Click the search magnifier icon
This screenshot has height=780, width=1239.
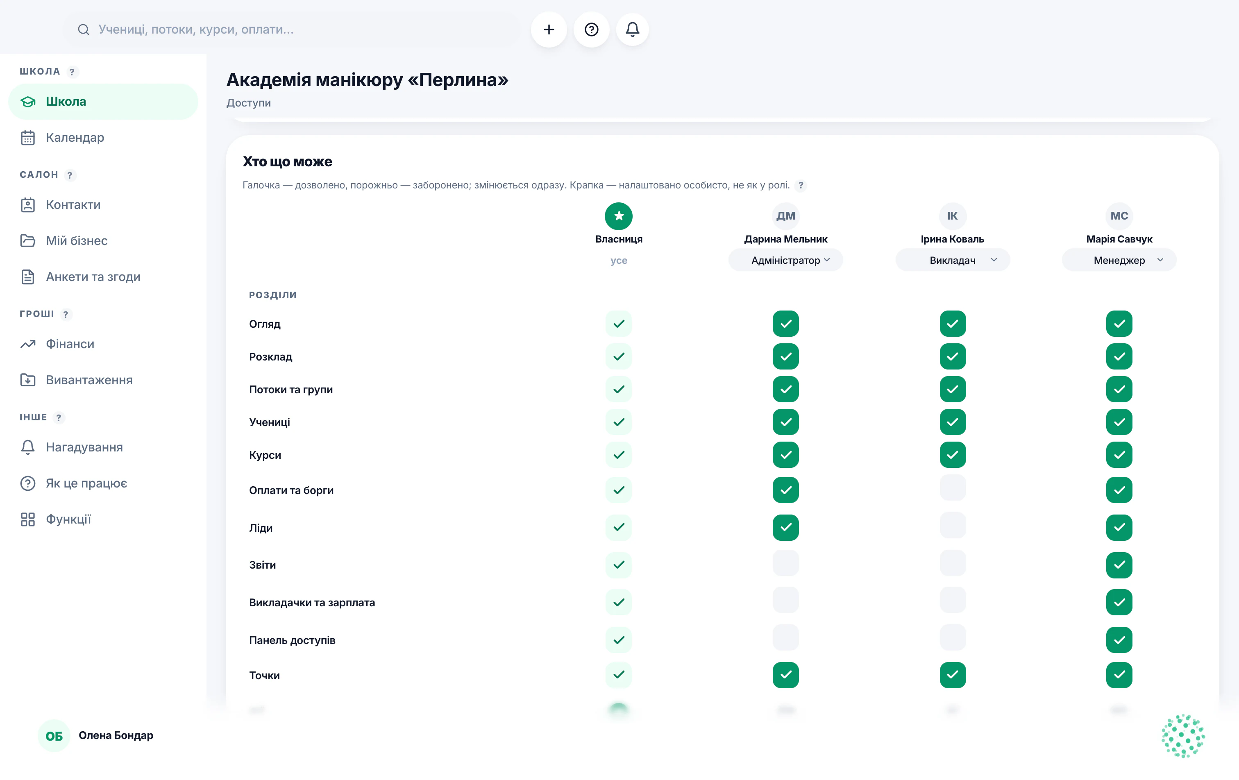pos(83,30)
